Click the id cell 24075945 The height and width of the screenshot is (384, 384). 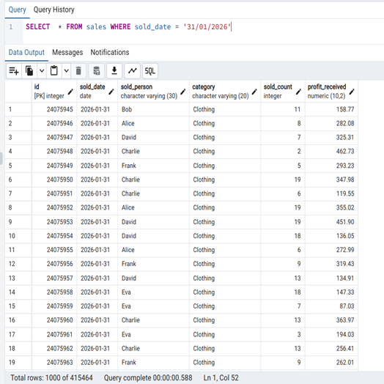click(54, 109)
